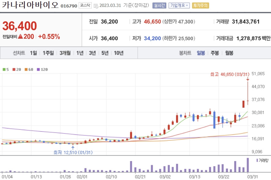Click the calendar icon beside 2023.03.31
The image size is (271, 180).
point(96,6)
